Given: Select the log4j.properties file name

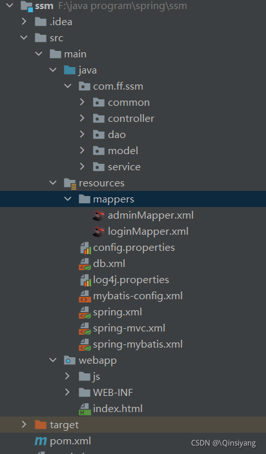Looking at the screenshot, I should tap(131, 281).
